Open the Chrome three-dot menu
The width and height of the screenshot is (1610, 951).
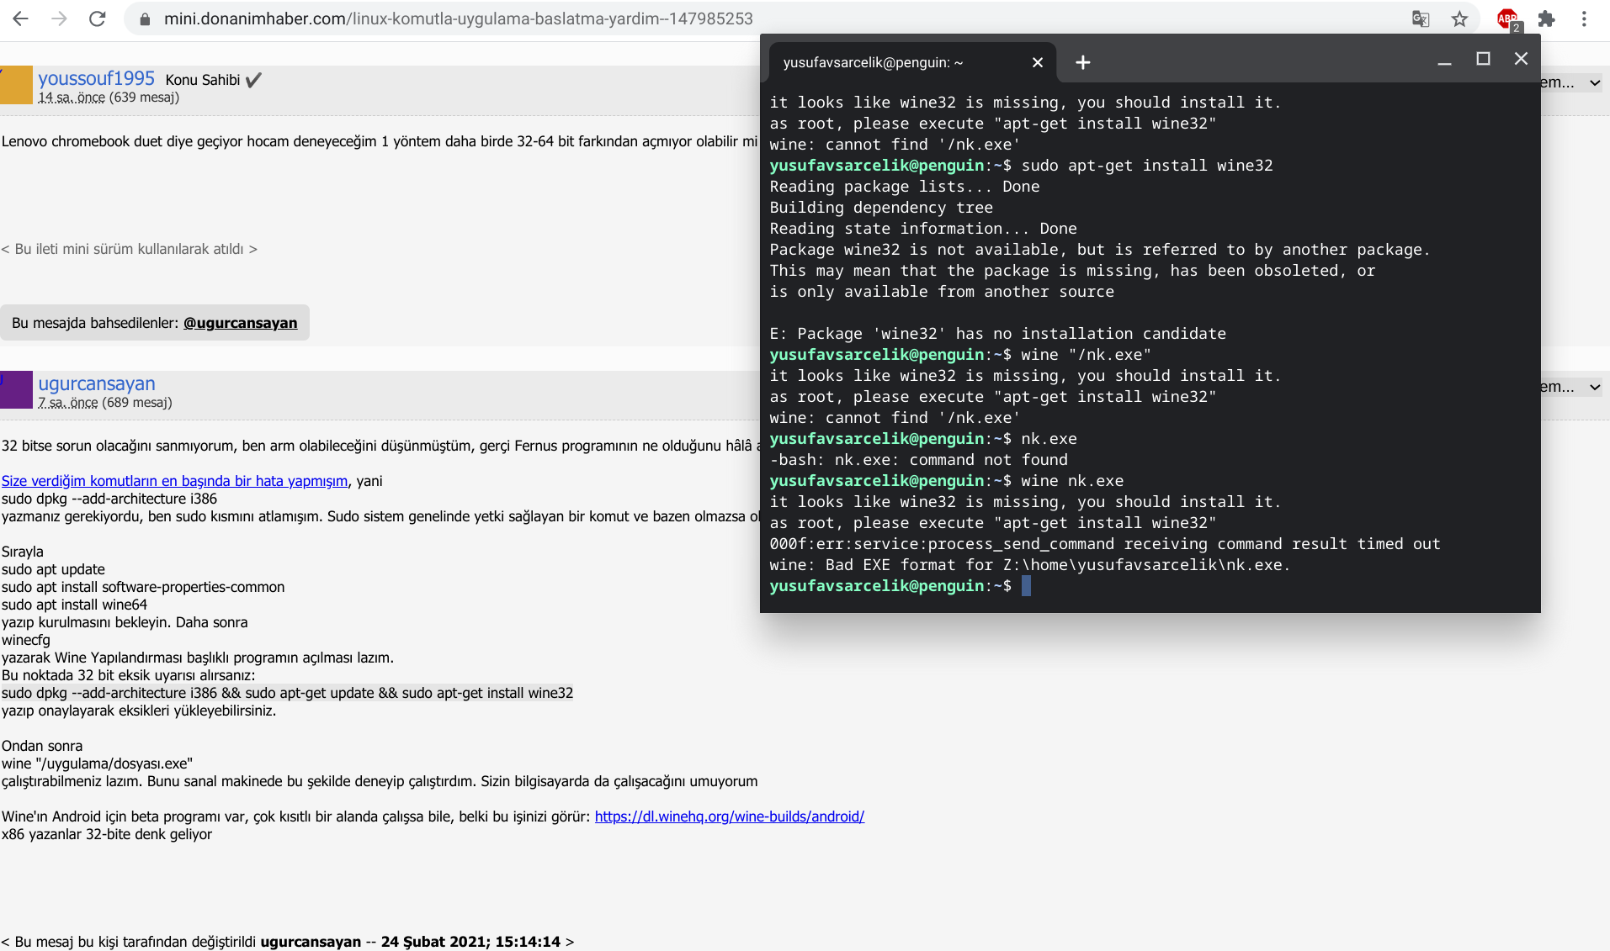click(x=1584, y=18)
